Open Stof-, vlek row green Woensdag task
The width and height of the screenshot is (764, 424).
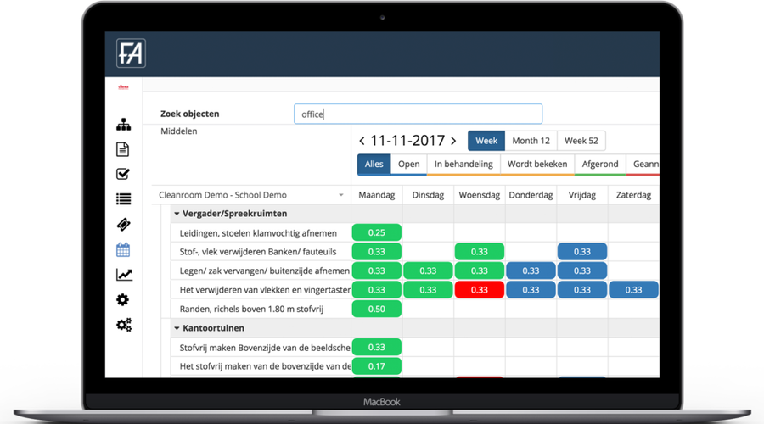coord(480,252)
